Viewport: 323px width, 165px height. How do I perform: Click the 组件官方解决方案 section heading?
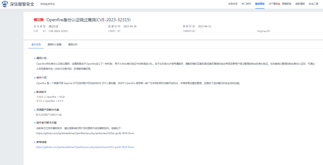pos(47,122)
